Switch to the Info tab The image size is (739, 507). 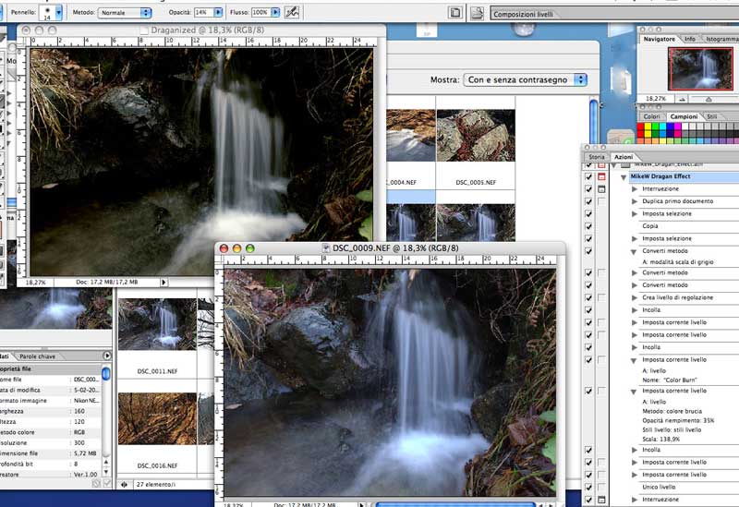[690, 40]
